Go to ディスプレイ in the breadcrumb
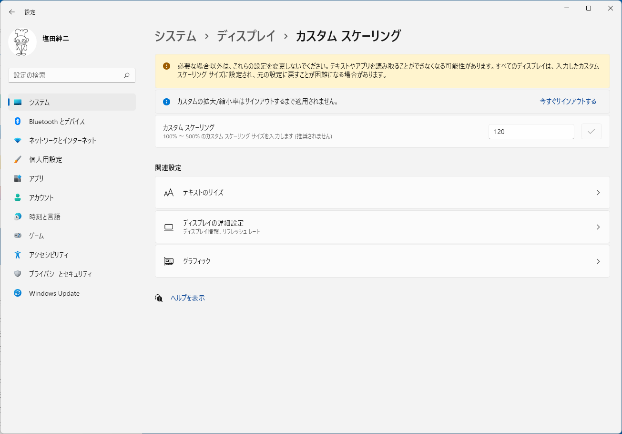Screen dimensions: 622x434 246,36
